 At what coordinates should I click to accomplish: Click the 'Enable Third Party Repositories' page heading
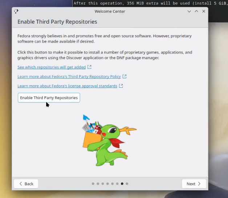[57, 22]
